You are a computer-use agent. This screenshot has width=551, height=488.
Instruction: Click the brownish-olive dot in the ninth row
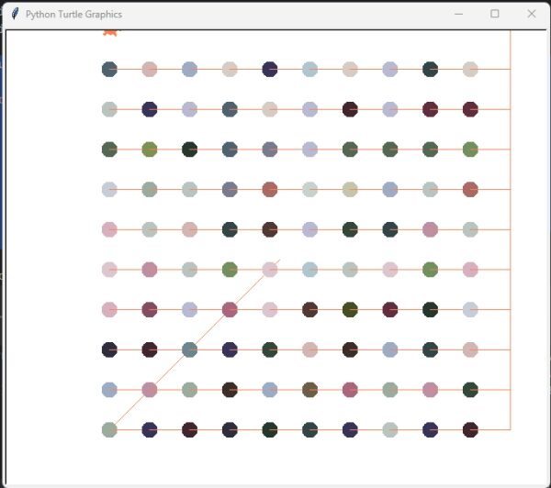coord(309,390)
